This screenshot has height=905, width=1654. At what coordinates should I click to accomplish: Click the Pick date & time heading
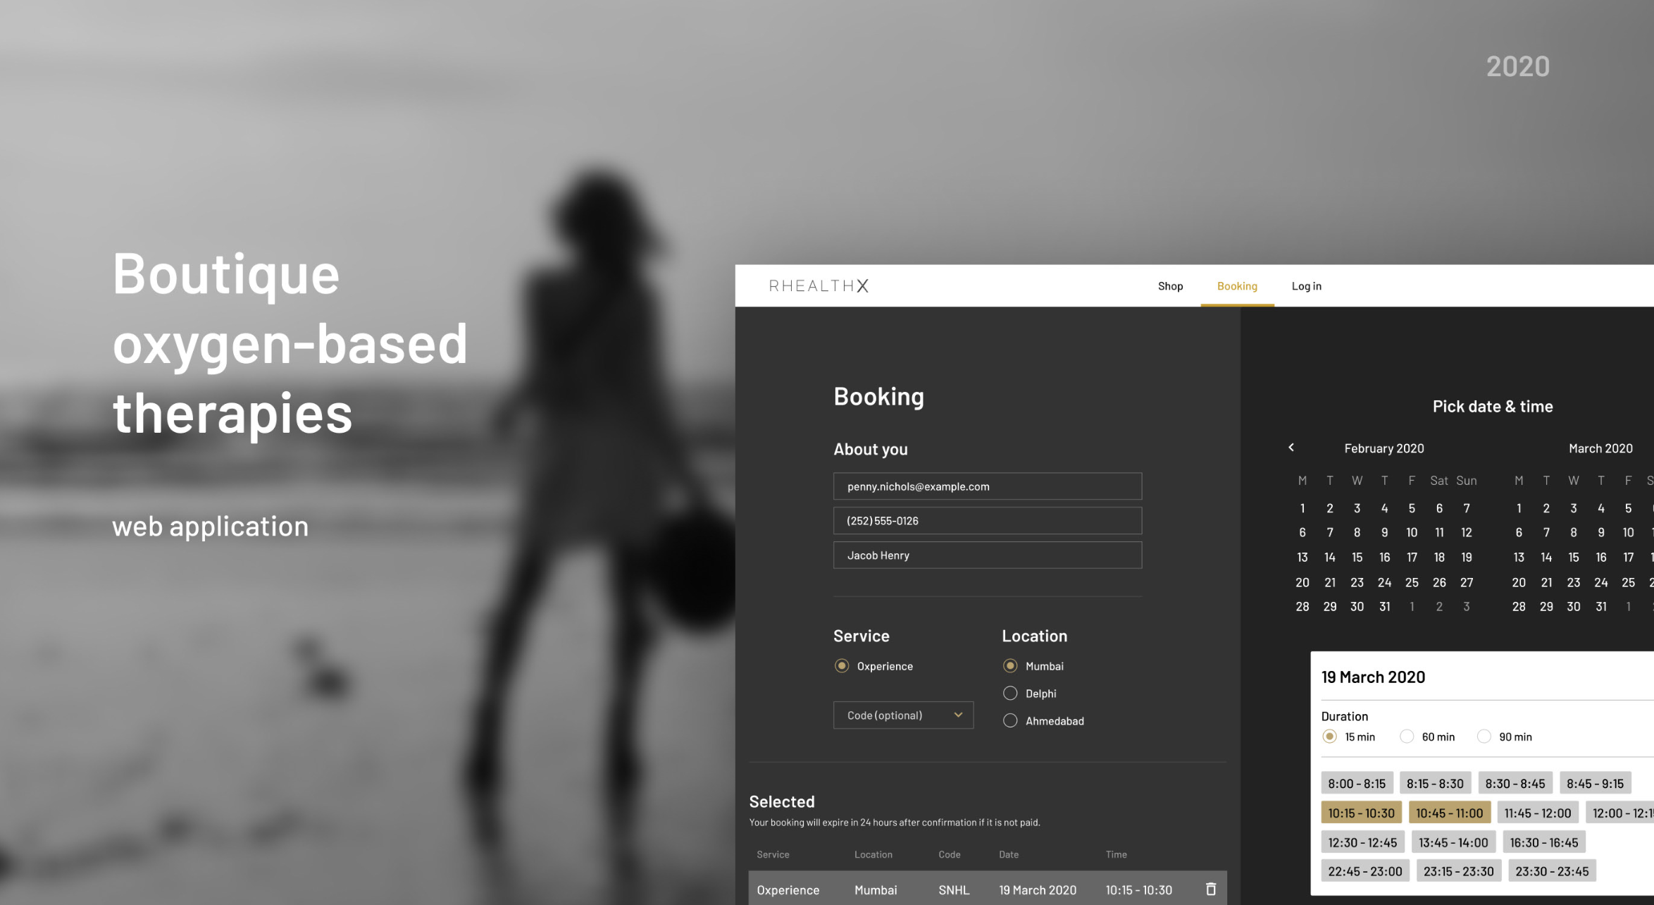1492,407
